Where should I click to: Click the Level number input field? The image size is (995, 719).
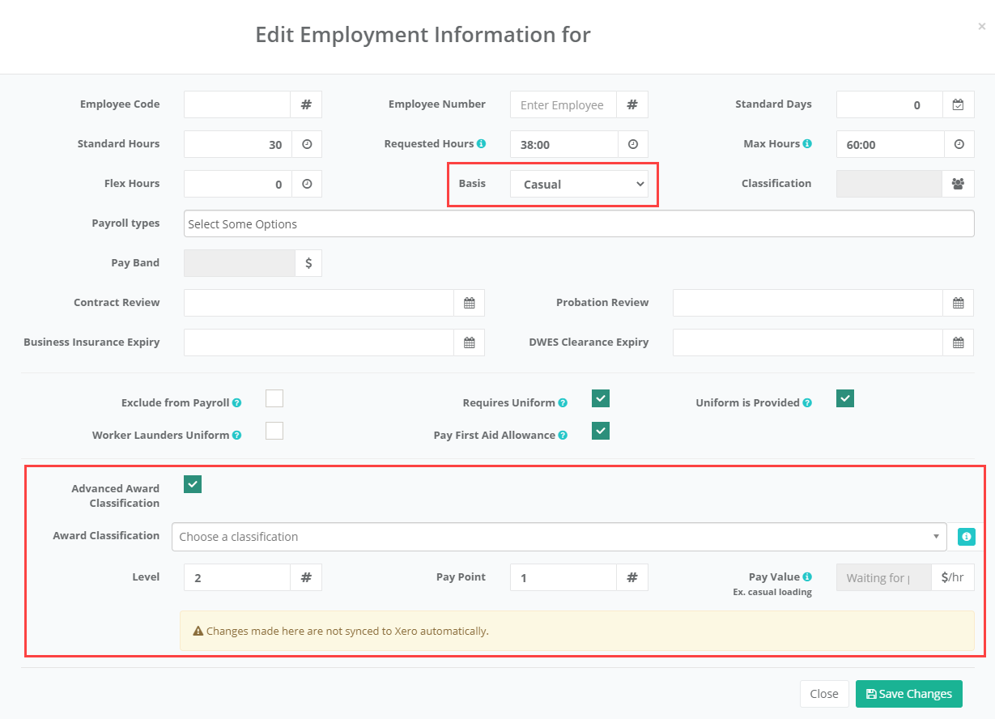coord(237,577)
